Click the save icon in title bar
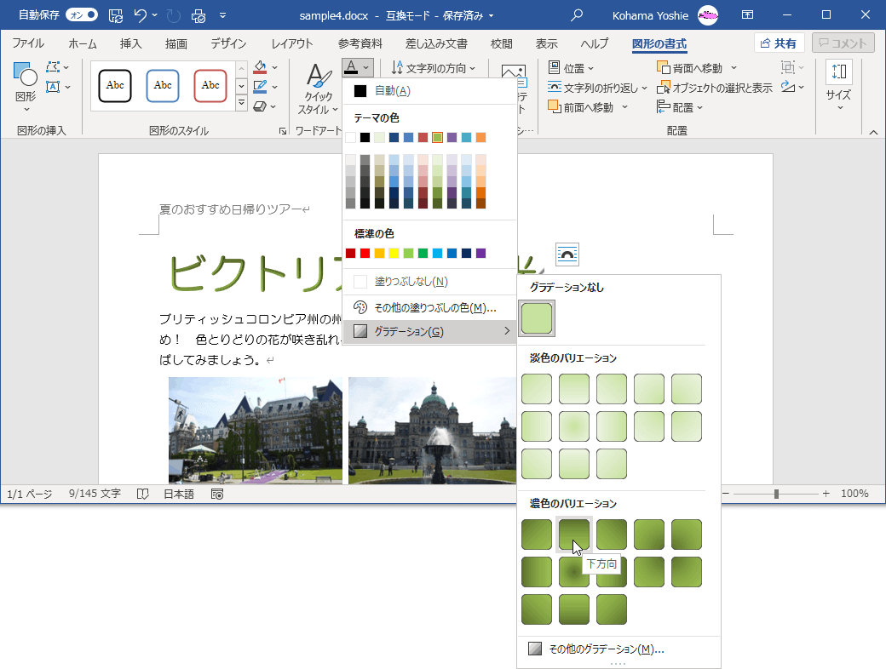This screenshot has height=669, width=886. tap(116, 15)
